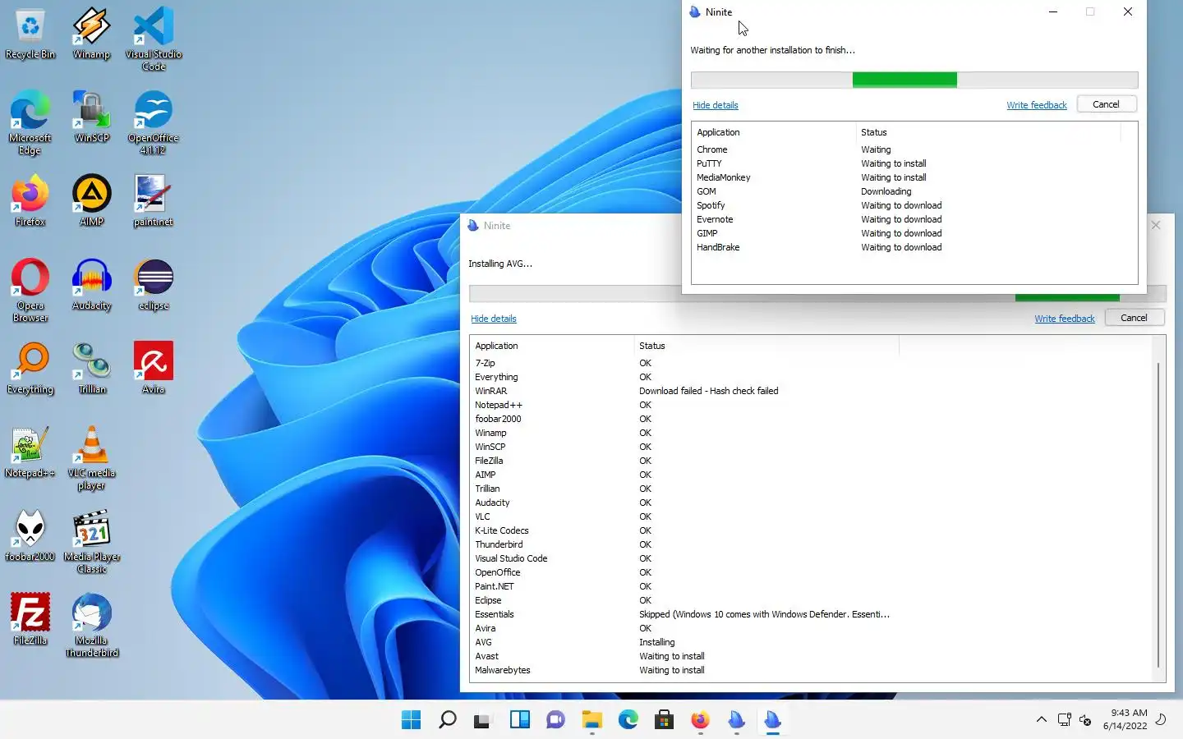Open Write feedback in the front Ninite window
Screen dimensions: 1183x739
point(1036,105)
